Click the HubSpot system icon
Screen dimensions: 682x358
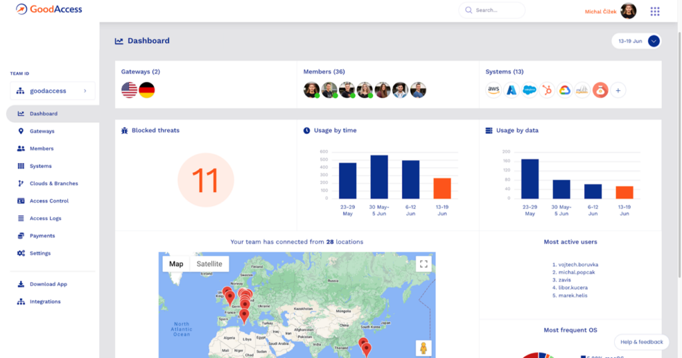547,90
